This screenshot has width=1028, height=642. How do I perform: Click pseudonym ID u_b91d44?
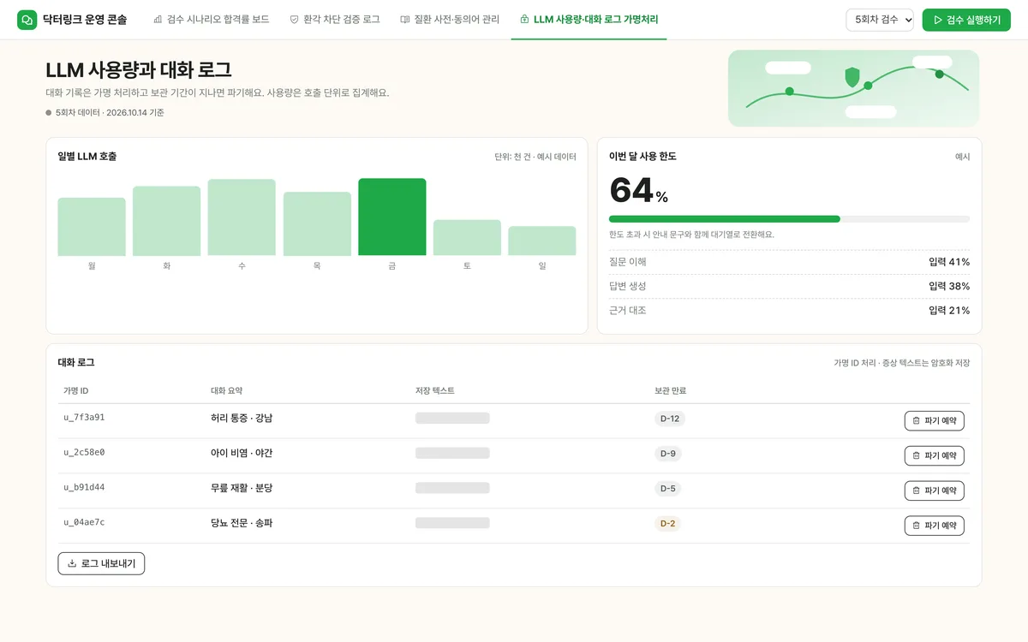click(x=84, y=488)
